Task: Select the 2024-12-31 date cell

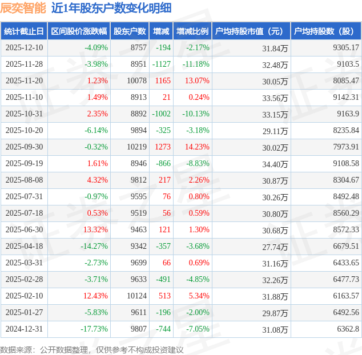Action: point(24,329)
